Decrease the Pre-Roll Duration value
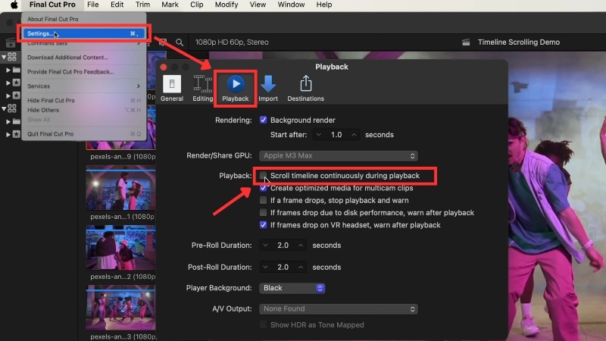The height and width of the screenshot is (341, 606). (265, 245)
